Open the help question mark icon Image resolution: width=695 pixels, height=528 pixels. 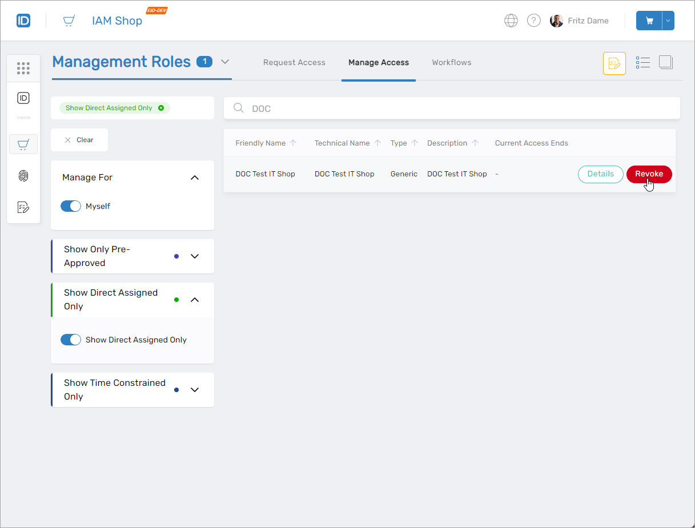pos(533,21)
